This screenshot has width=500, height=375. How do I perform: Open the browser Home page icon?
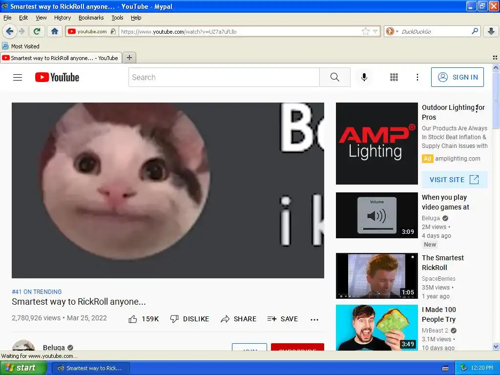coord(55,31)
